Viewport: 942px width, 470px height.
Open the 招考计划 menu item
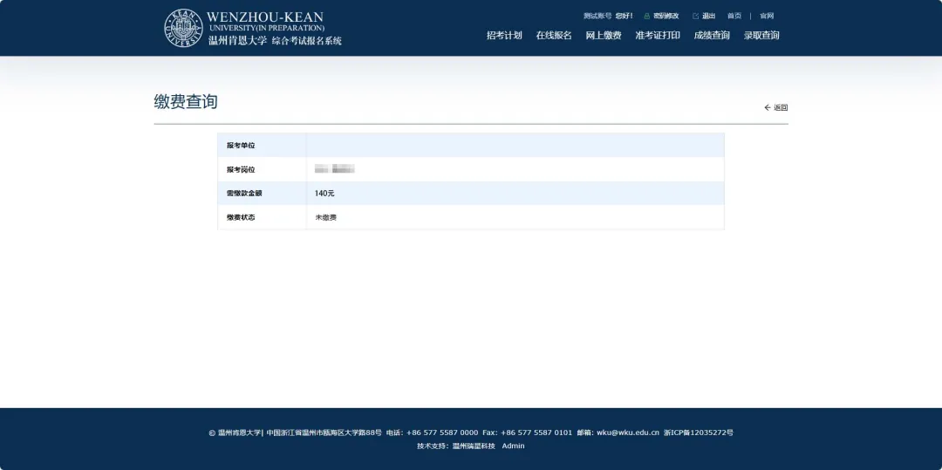[504, 36]
